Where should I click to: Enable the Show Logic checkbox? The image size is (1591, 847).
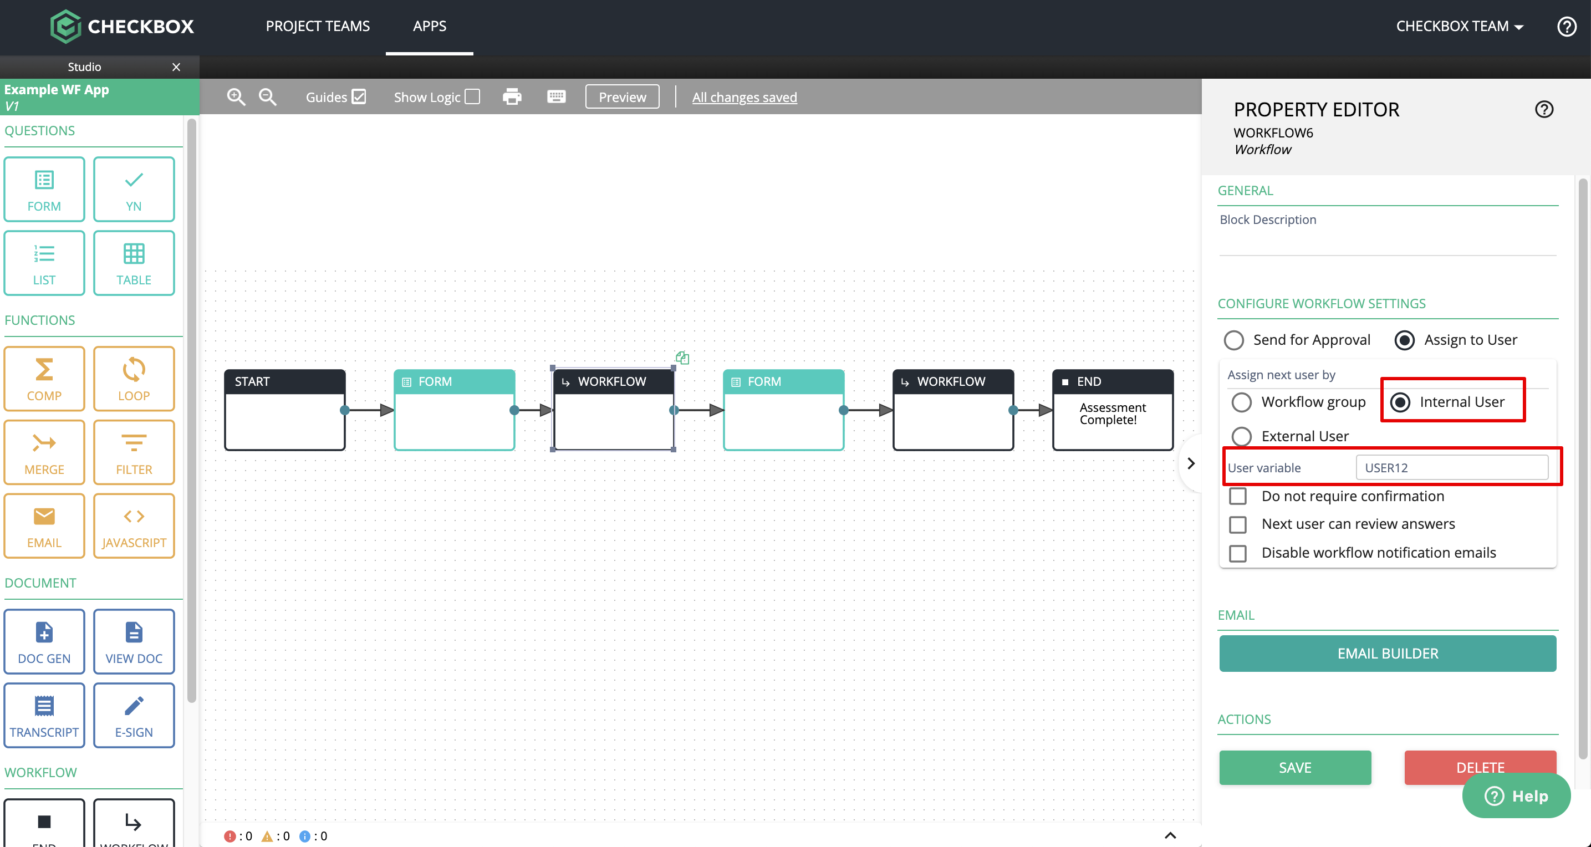pos(472,97)
